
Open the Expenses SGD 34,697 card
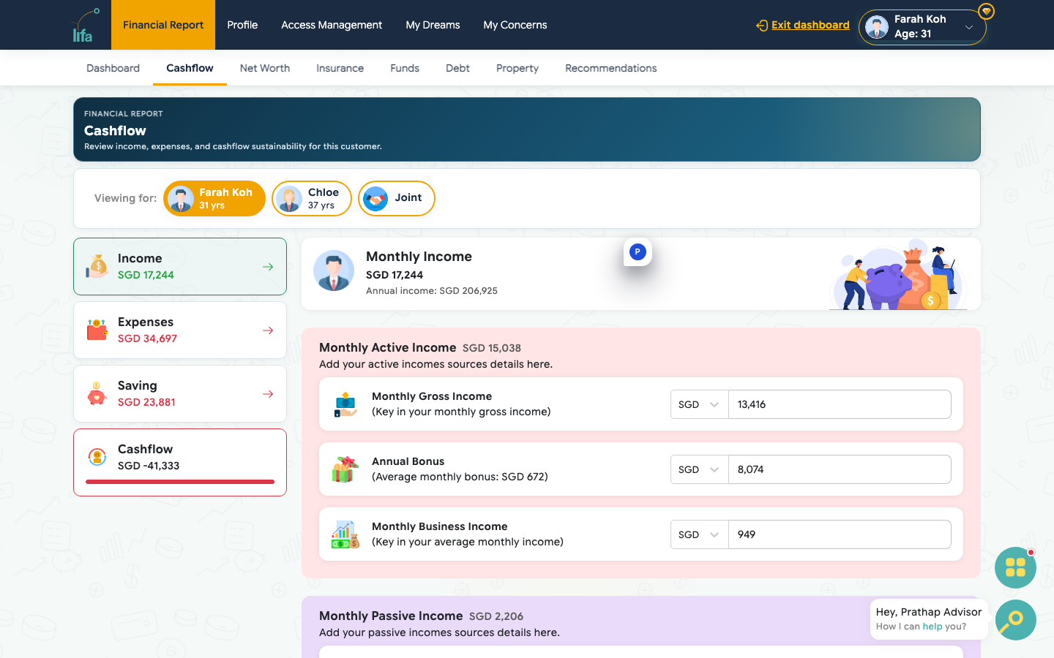click(180, 330)
